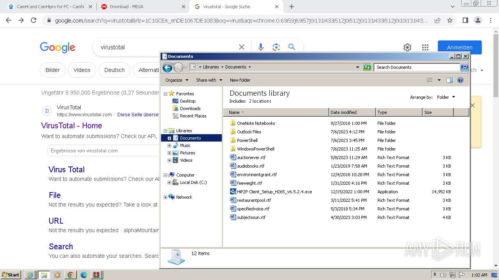Image resolution: width=499 pixels, height=280 pixels.
Task: Select Downloads in Favorites
Action: pyautogui.click(x=190, y=108)
